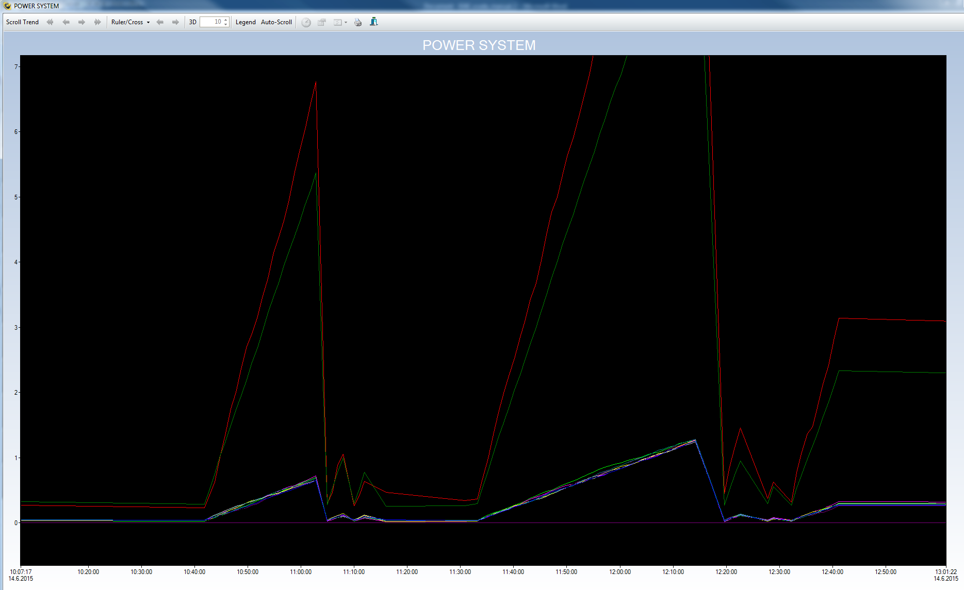964x590 pixels.
Task: Click the printer icon to print trend
Action: pos(358,22)
